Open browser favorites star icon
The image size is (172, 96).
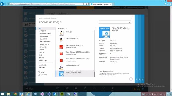click(168, 4)
